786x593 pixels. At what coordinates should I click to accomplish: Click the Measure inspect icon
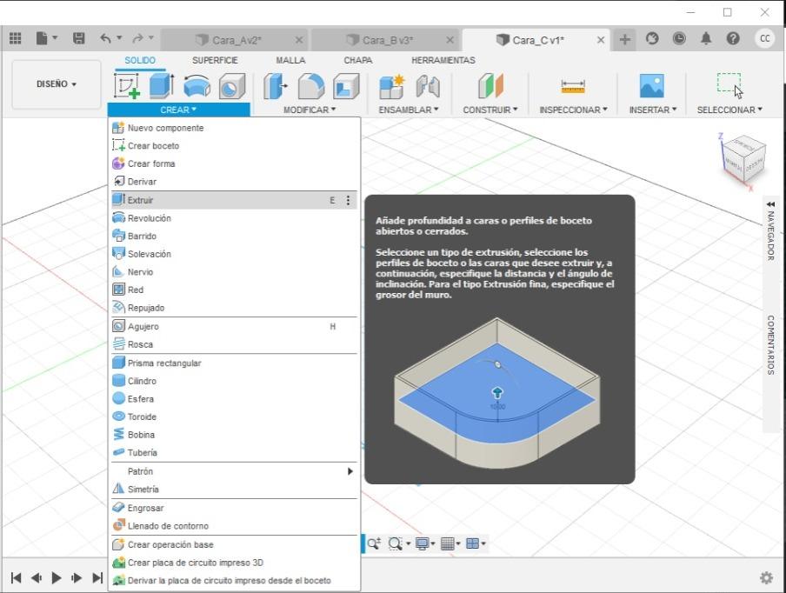573,87
